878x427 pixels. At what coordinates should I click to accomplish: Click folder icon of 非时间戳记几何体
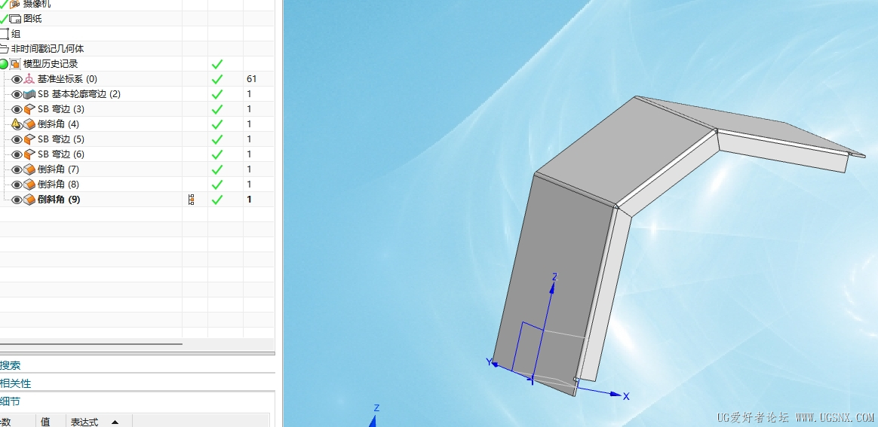tap(5, 49)
